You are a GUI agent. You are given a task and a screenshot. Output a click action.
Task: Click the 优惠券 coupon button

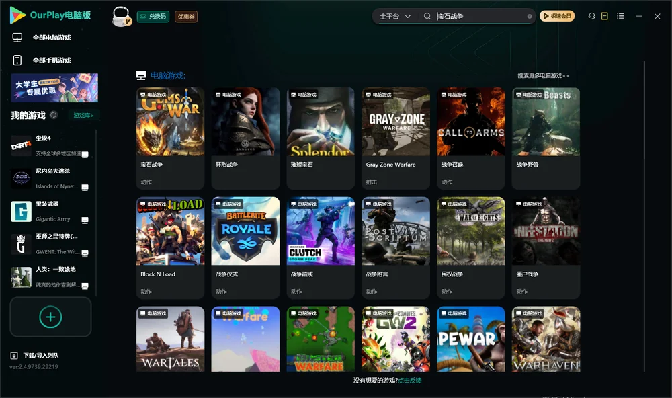[186, 16]
